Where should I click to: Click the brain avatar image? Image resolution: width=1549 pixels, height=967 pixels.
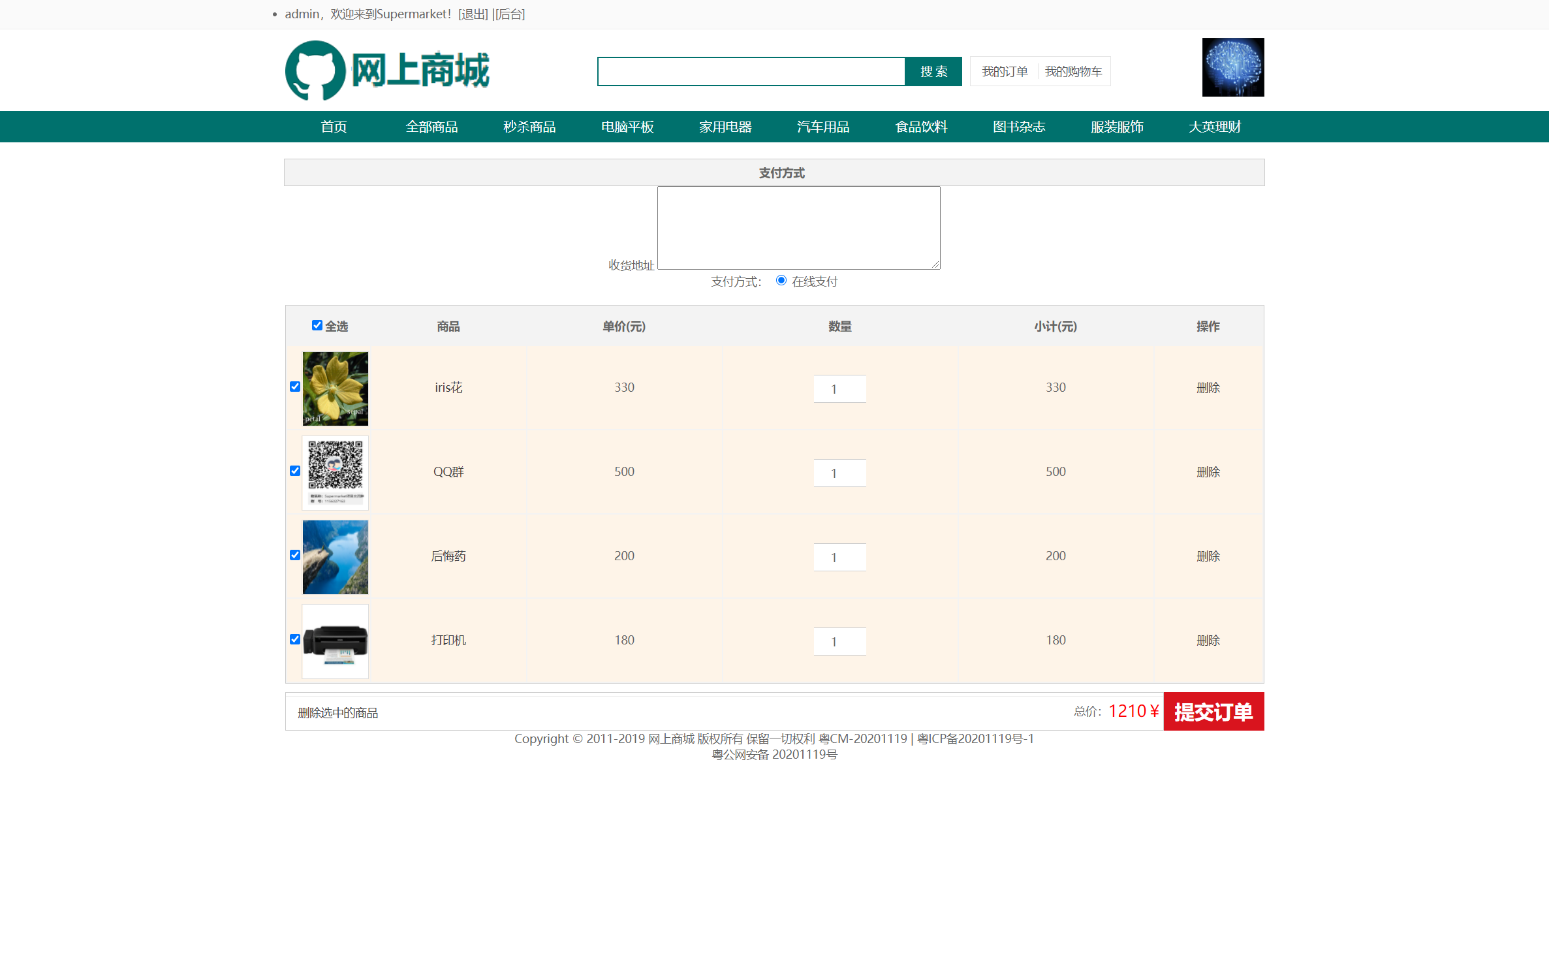pyautogui.click(x=1232, y=67)
